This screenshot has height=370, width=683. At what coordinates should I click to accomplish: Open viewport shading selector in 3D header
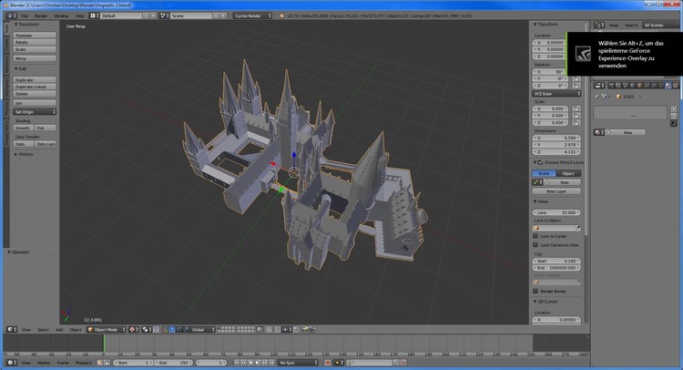[134, 330]
